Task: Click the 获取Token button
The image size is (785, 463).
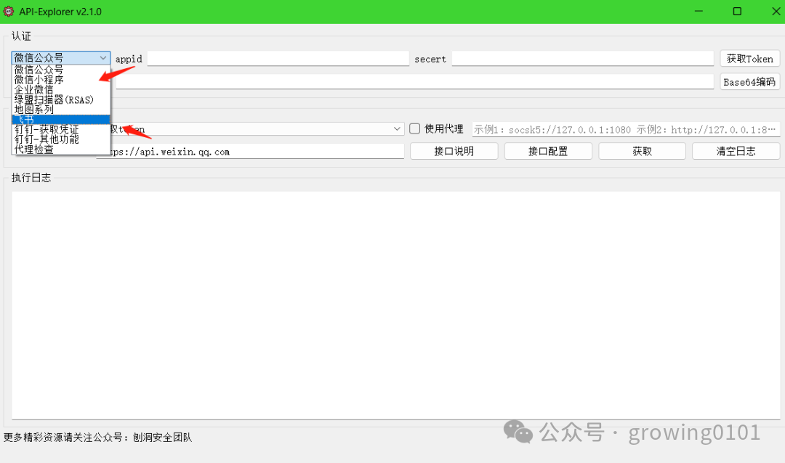Action: [x=749, y=57]
